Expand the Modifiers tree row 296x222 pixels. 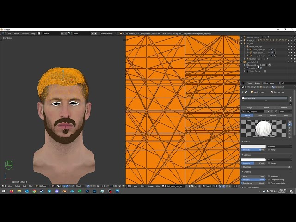pos(245,68)
